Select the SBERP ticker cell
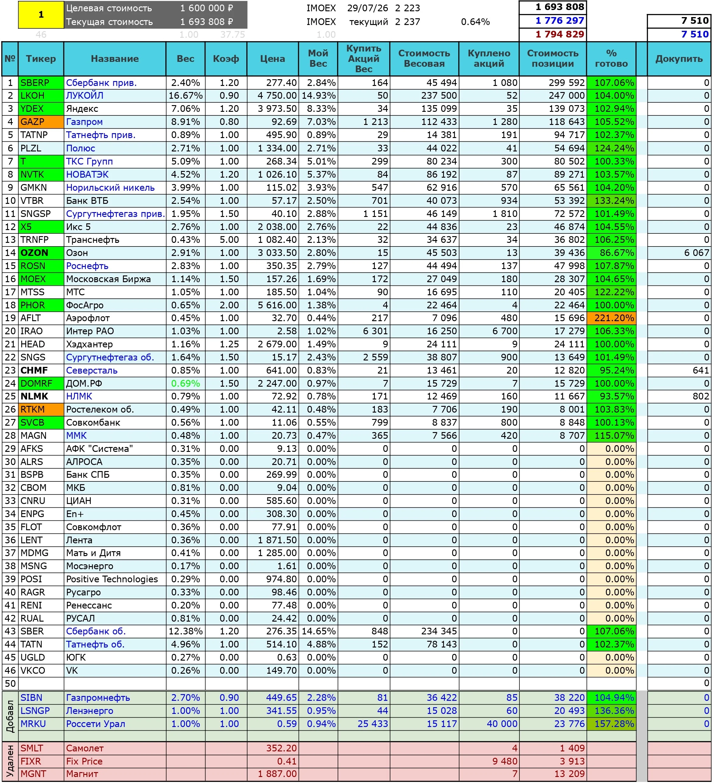The height and width of the screenshot is (784, 714). pos(41,83)
